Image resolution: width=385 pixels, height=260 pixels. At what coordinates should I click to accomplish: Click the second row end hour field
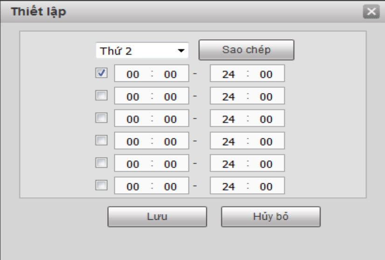[228, 97]
